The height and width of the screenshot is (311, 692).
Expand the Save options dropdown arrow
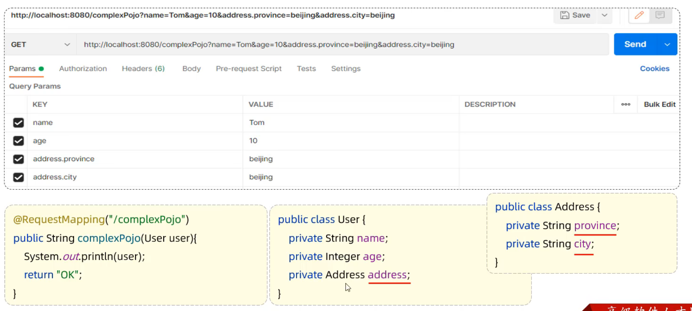(x=604, y=15)
